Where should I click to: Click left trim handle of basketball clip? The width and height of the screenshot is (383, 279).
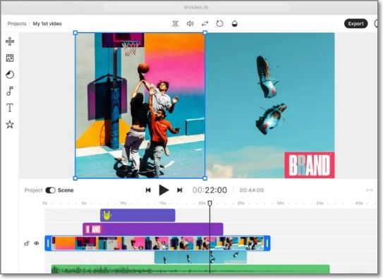[x=48, y=243]
